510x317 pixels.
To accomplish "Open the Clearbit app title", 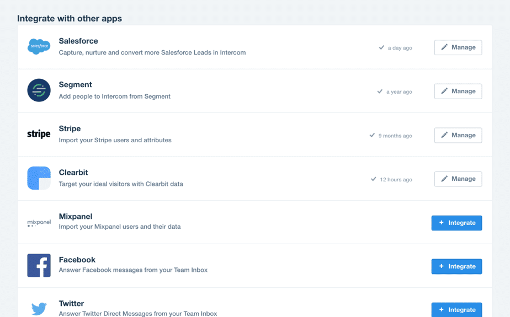I will tap(73, 173).
